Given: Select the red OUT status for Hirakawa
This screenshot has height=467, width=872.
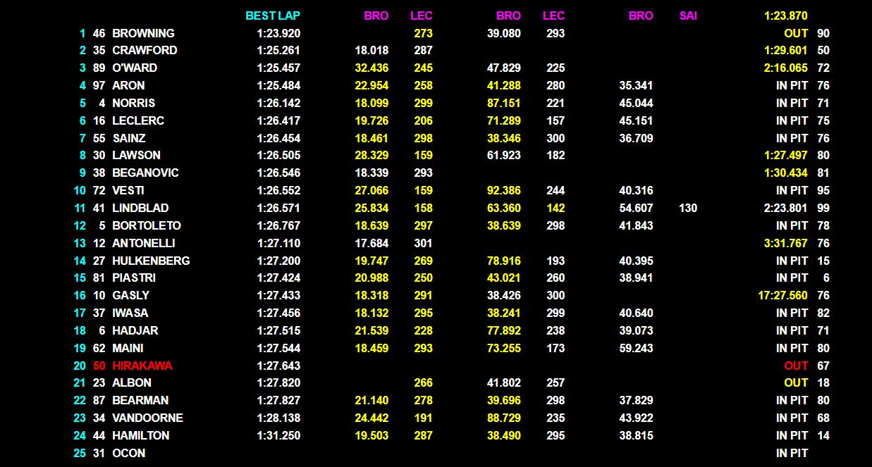Looking at the screenshot, I should (x=796, y=366).
